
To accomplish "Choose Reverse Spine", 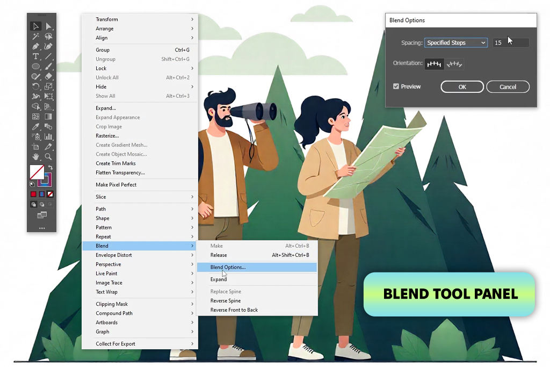I will pyautogui.click(x=257, y=301).
